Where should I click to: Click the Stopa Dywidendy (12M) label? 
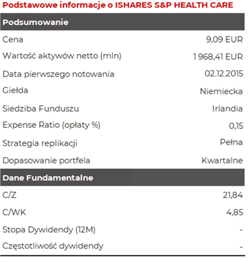pos(49,230)
